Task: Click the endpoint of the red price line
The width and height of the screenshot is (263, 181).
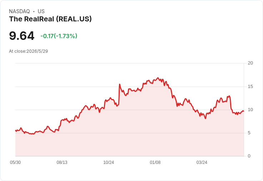Action: coord(244,111)
